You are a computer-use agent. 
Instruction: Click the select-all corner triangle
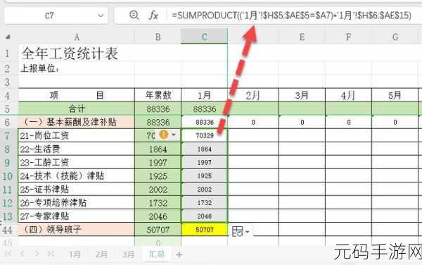tap(8, 37)
